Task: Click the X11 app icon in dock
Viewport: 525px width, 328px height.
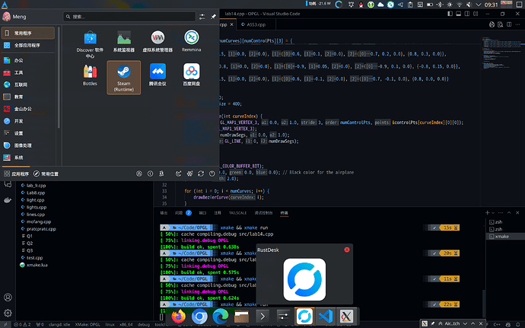Action: pos(346,317)
